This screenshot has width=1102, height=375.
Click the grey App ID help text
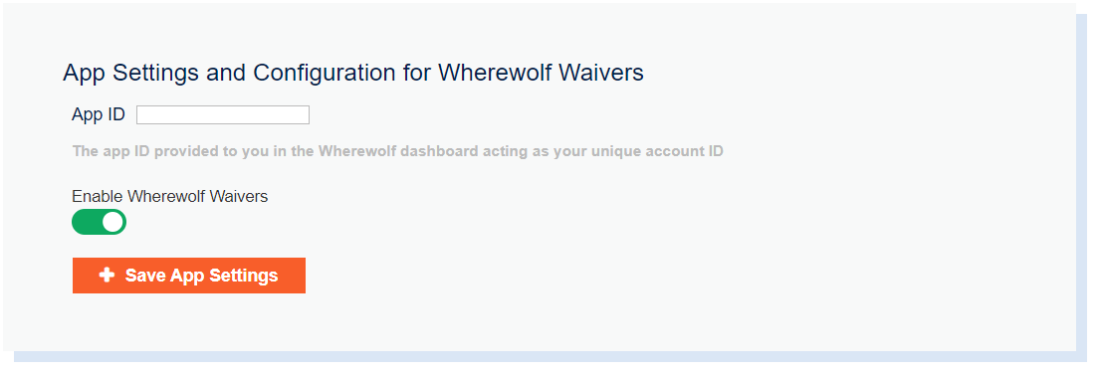click(398, 151)
